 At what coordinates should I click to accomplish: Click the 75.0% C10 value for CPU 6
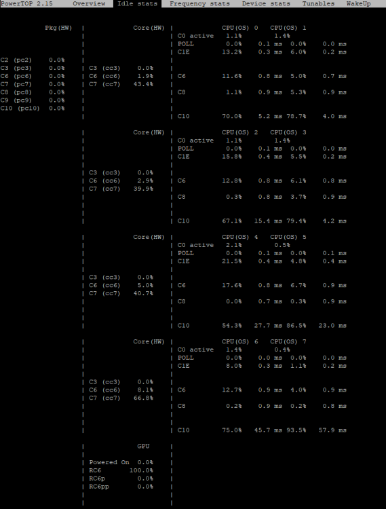(232, 430)
